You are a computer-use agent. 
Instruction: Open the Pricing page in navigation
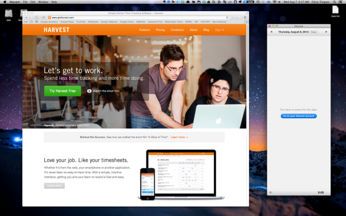(160, 30)
